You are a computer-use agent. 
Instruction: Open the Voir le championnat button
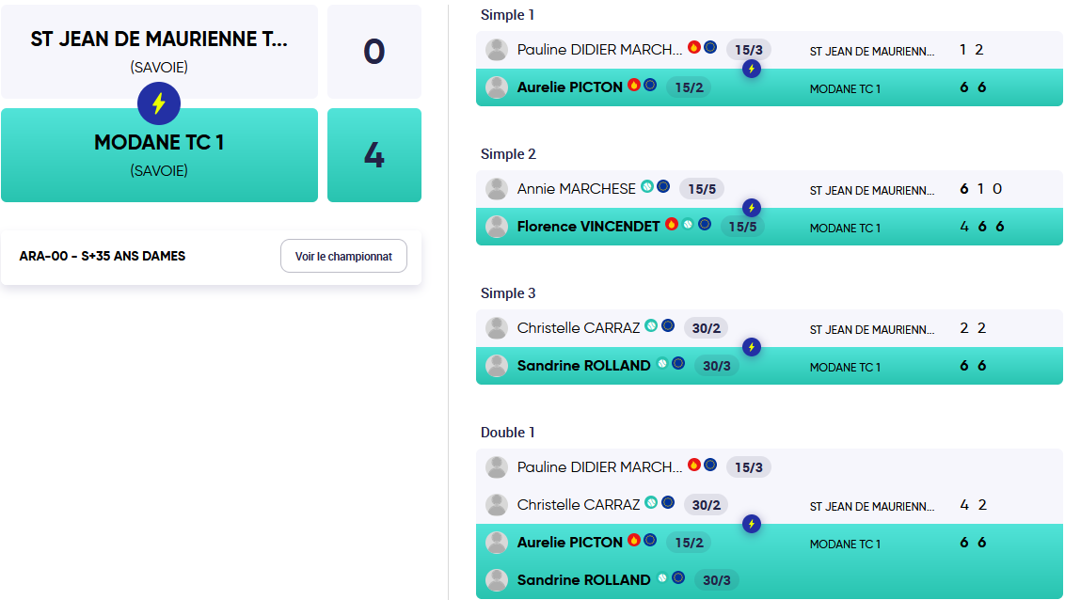pos(343,256)
